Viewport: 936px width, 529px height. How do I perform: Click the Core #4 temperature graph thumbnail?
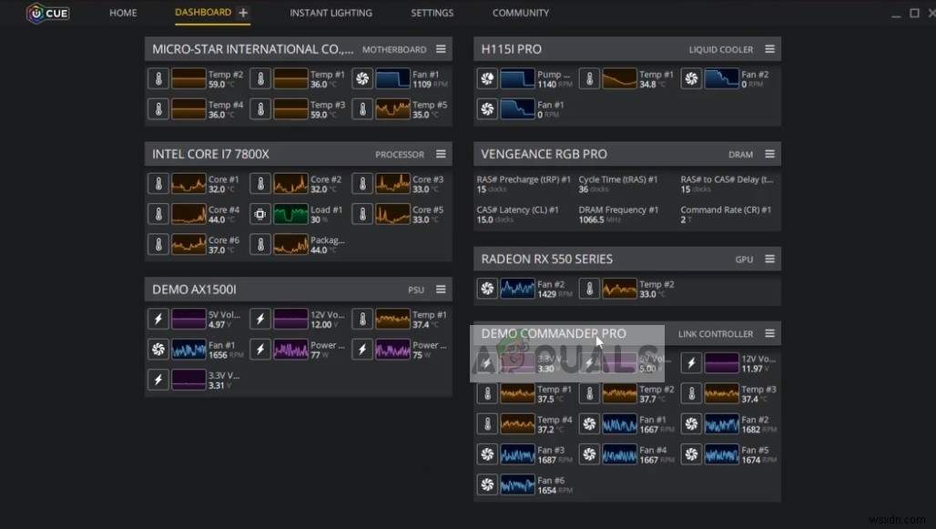188,214
